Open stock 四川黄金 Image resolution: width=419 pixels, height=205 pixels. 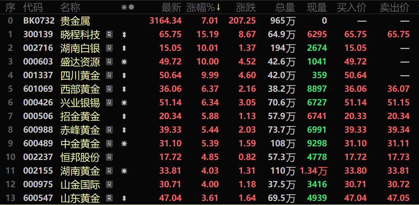click(80, 75)
